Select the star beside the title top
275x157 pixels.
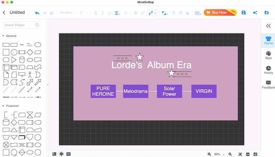pos(140,57)
